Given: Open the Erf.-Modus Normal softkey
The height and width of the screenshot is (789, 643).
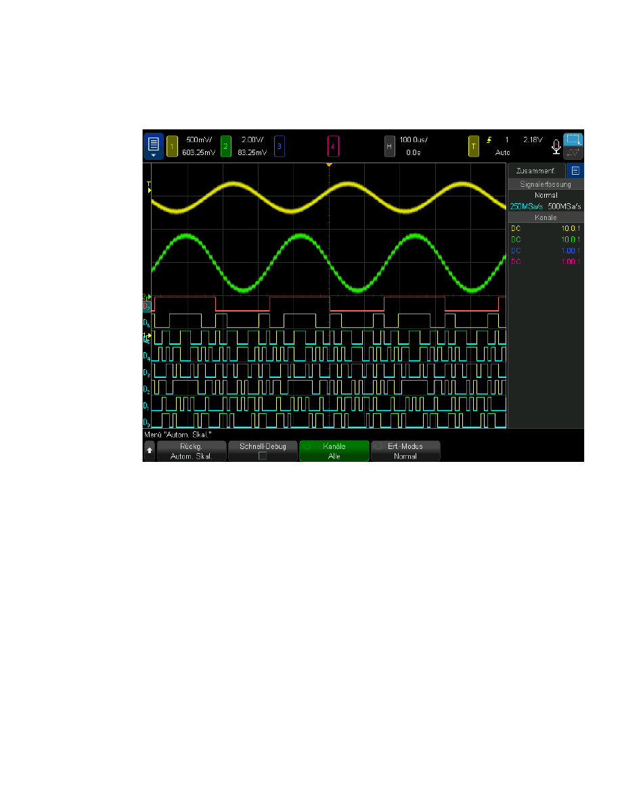Looking at the screenshot, I should [x=405, y=451].
